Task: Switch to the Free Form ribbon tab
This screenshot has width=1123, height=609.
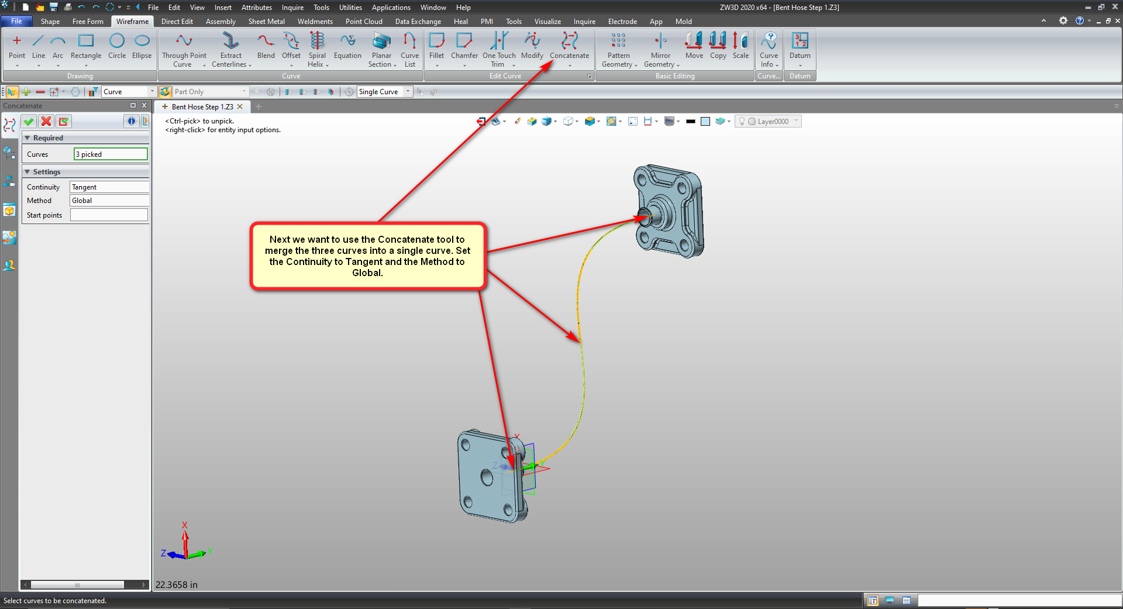Action: point(88,22)
